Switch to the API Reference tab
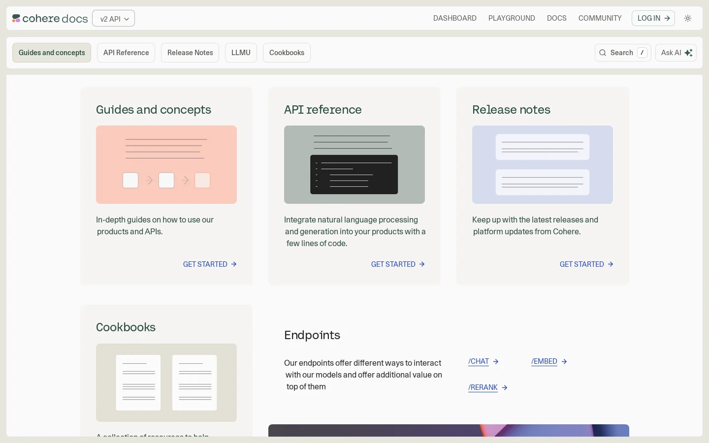Viewport: 709px width, 443px height. click(126, 53)
